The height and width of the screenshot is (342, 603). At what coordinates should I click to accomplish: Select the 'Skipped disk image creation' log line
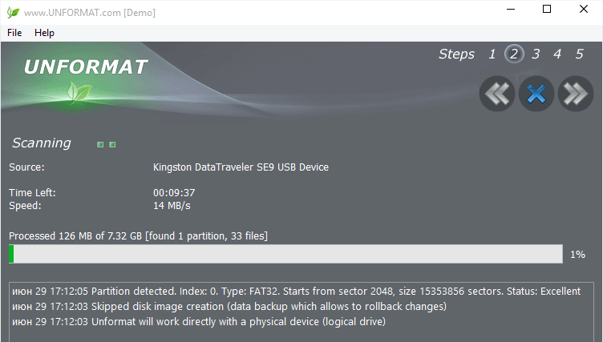click(x=229, y=307)
